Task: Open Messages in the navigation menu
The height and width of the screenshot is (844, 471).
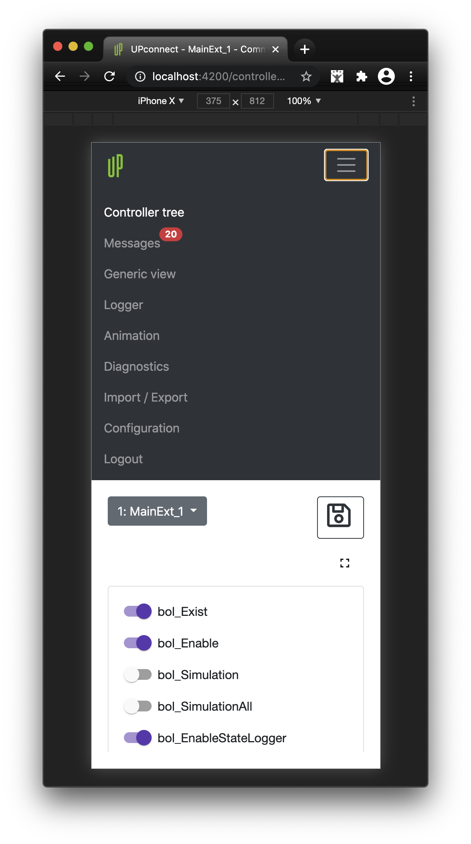Action: click(x=132, y=243)
